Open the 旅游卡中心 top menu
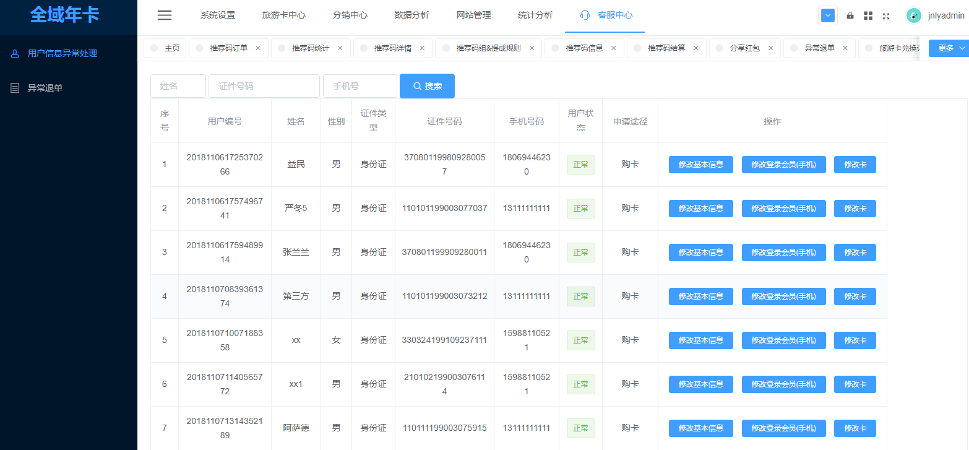 284,15
